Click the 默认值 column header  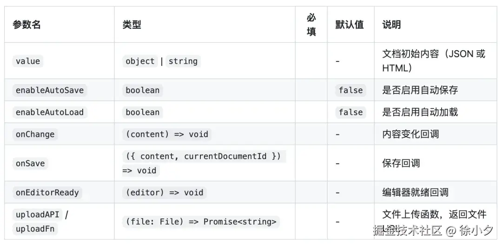[349, 25]
